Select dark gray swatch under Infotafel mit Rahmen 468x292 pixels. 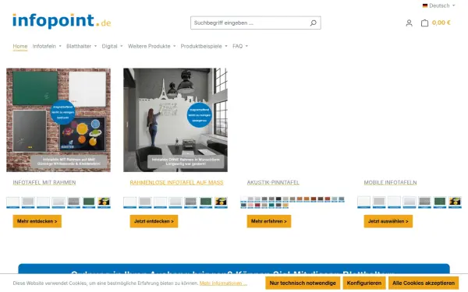(74, 202)
